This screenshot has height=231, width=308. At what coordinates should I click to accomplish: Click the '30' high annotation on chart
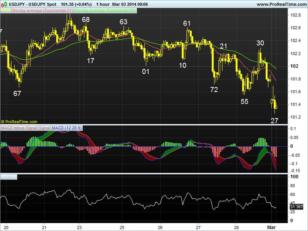click(x=260, y=43)
